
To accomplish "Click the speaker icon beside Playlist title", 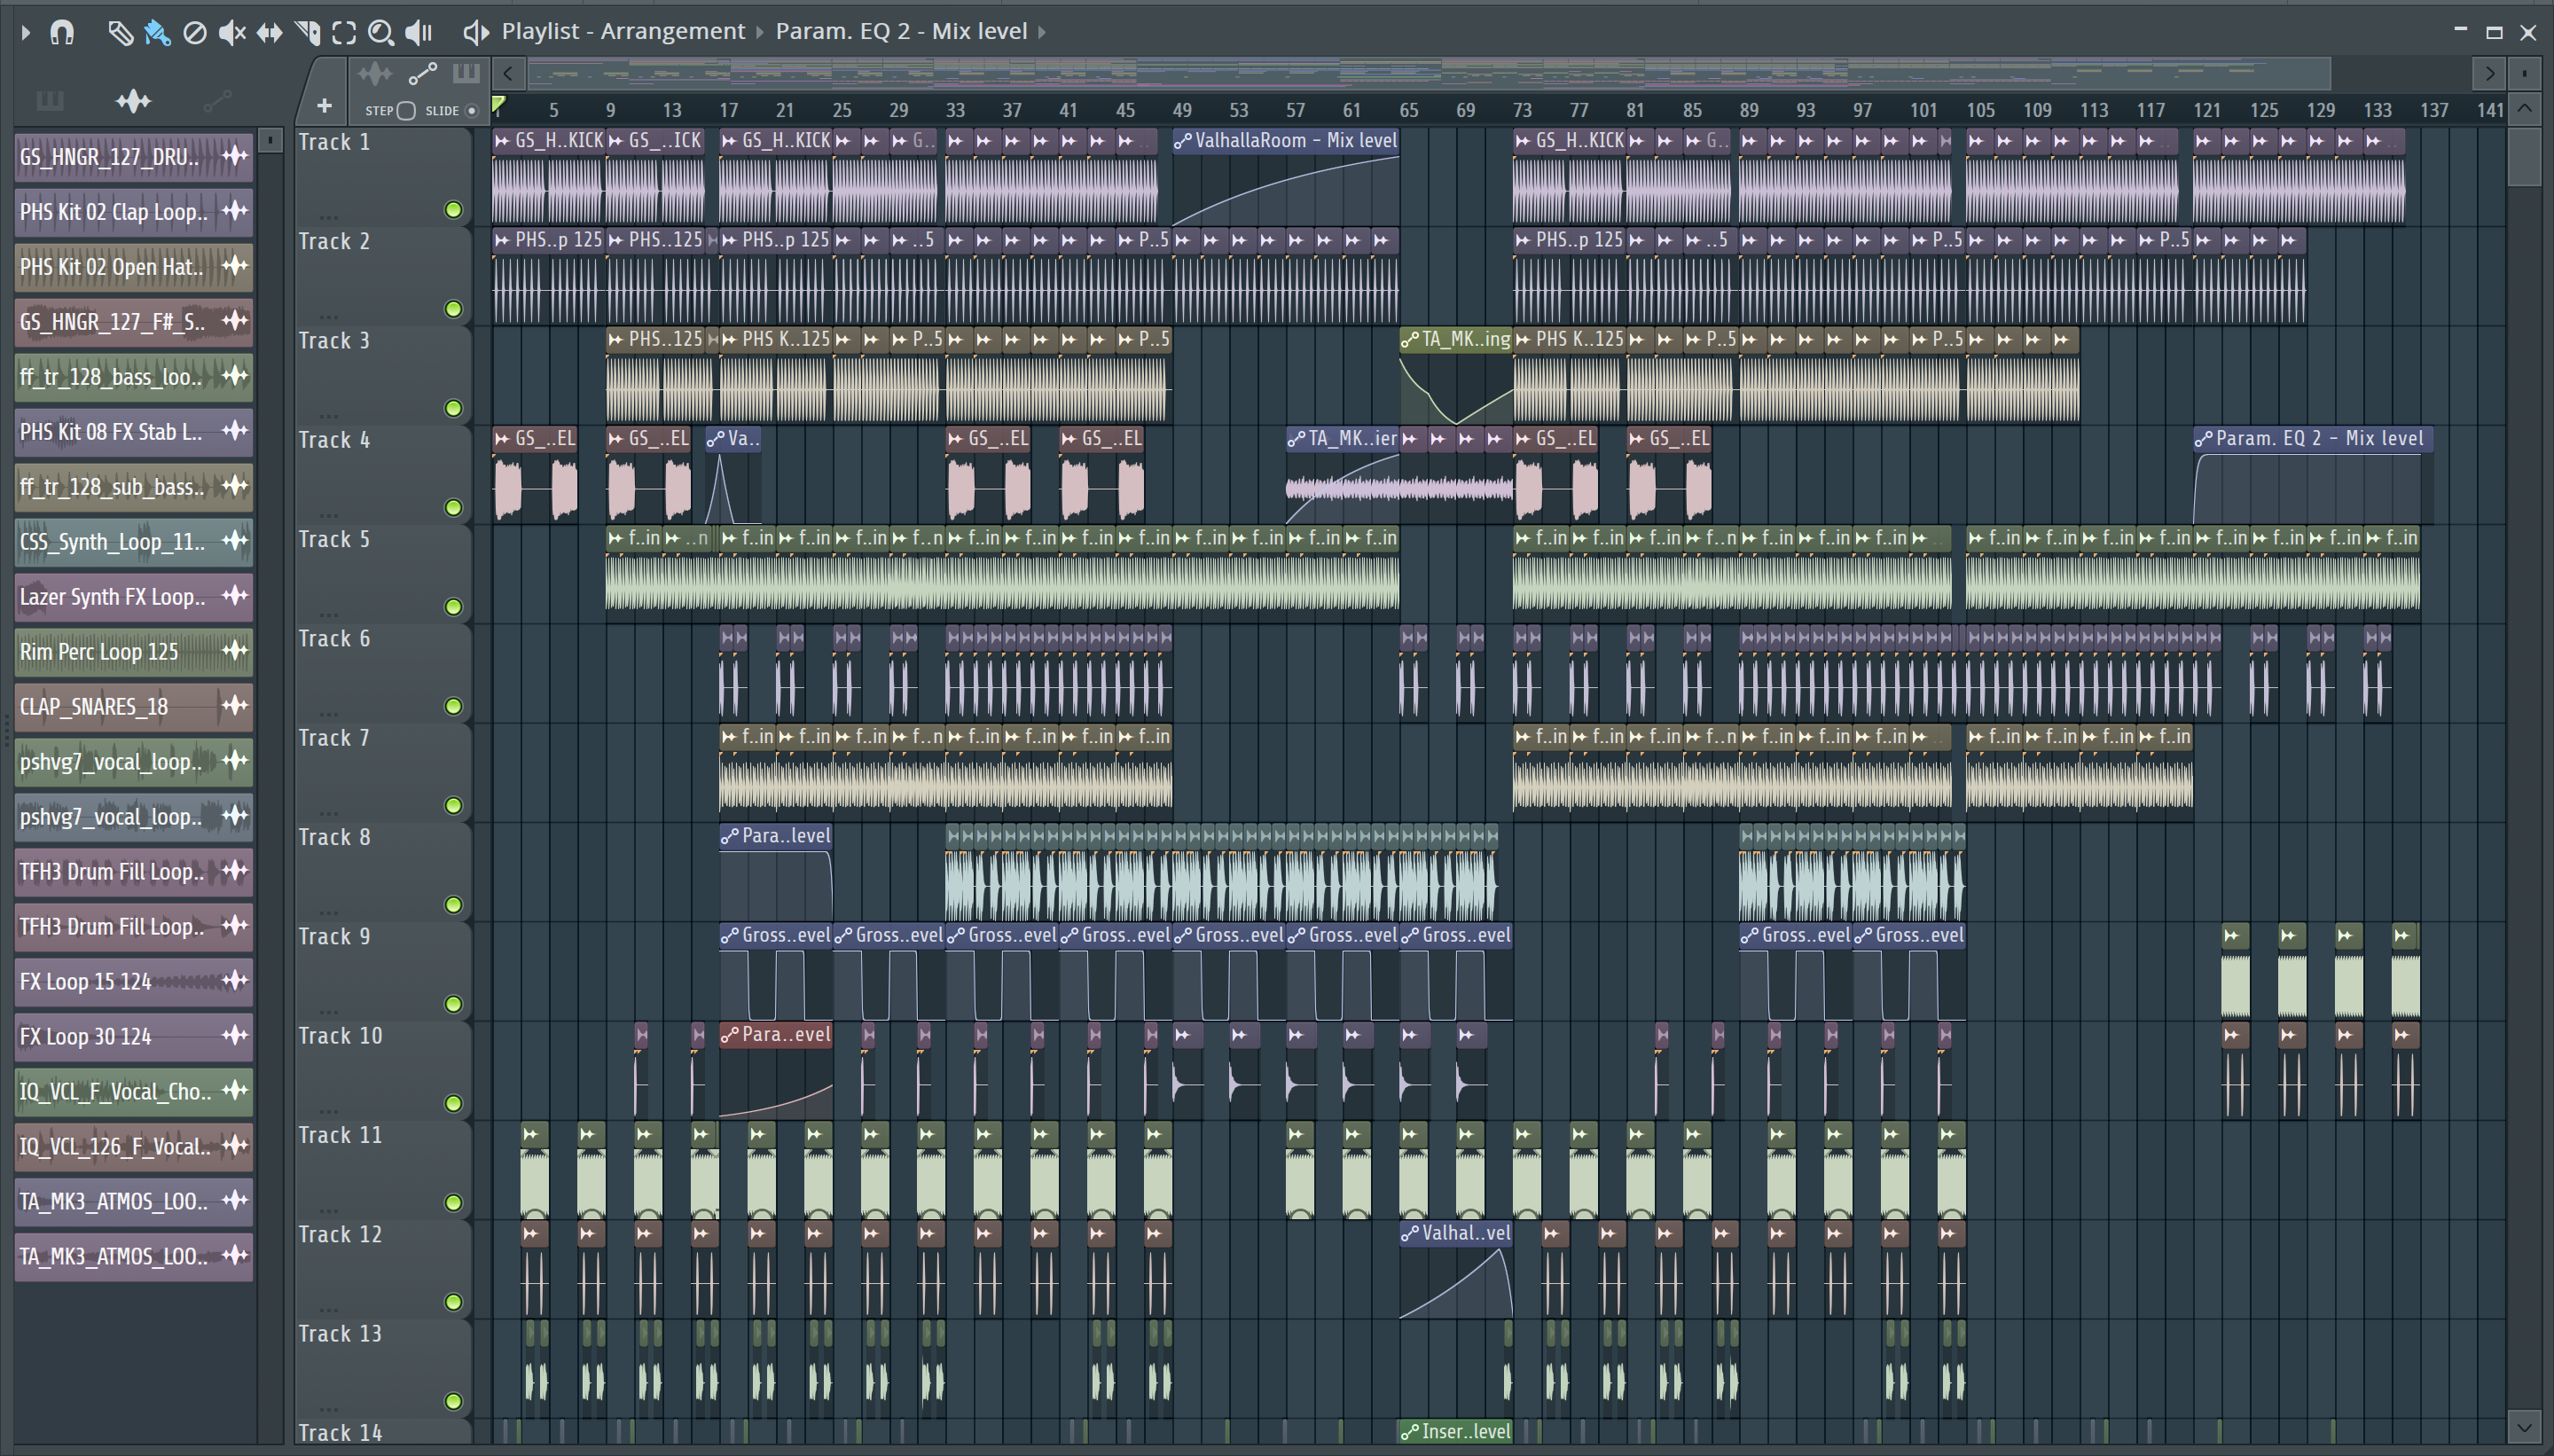I will tap(476, 32).
